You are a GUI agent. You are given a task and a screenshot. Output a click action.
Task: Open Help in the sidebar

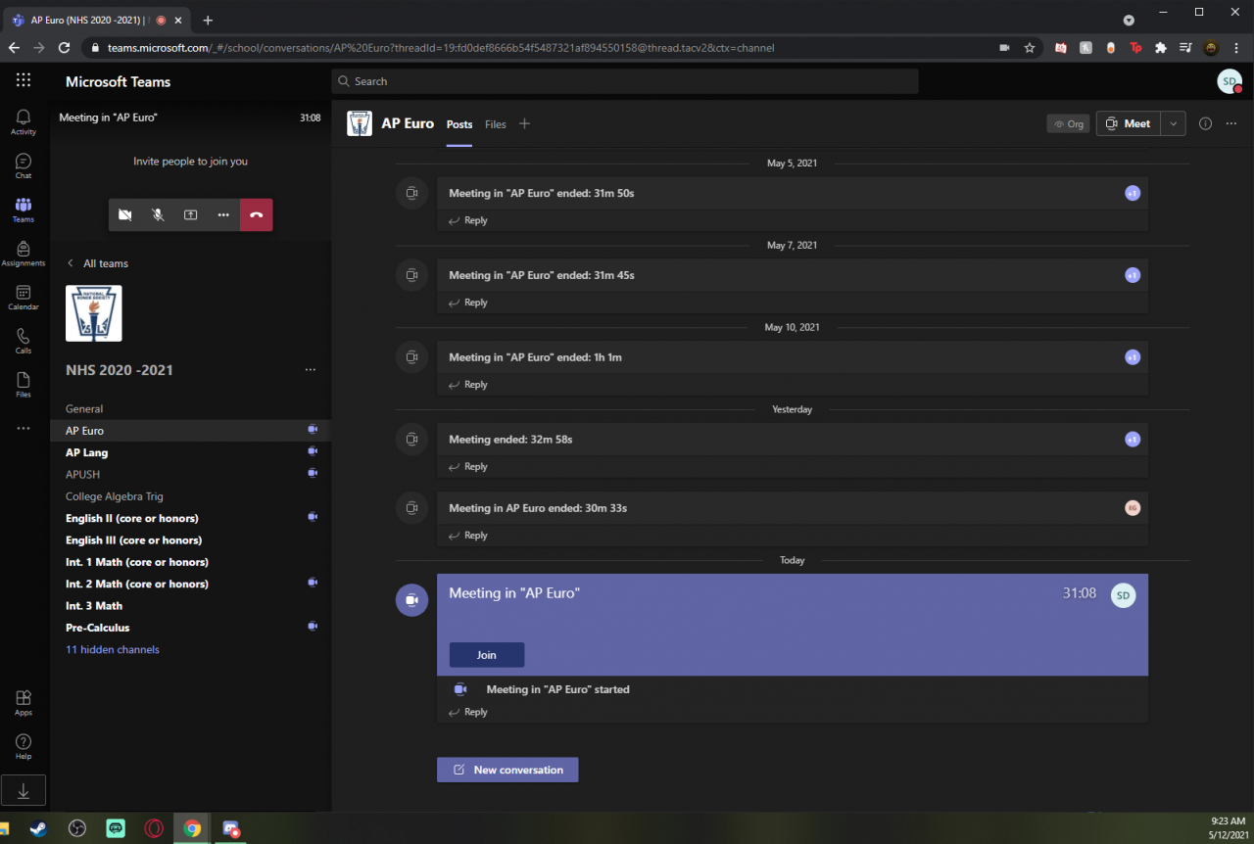click(24, 746)
